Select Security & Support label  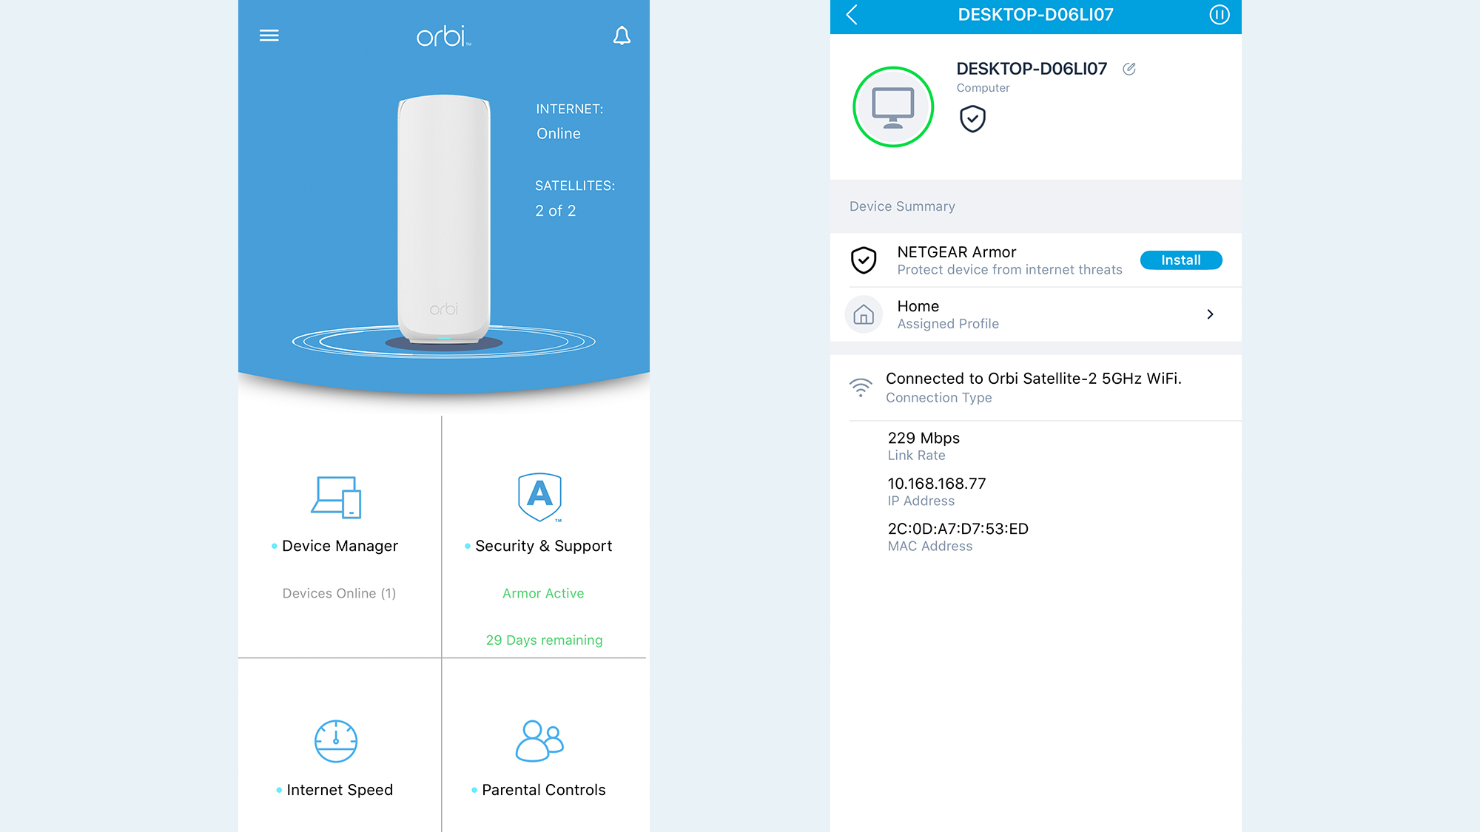543,546
